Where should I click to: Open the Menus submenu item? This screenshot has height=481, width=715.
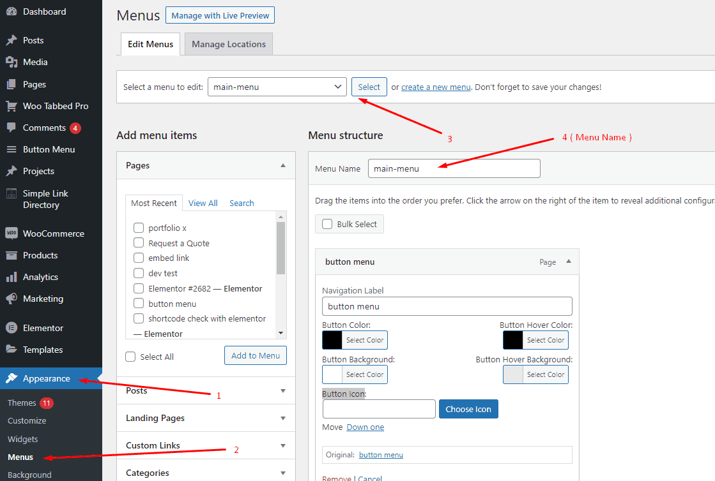pyautogui.click(x=20, y=457)
